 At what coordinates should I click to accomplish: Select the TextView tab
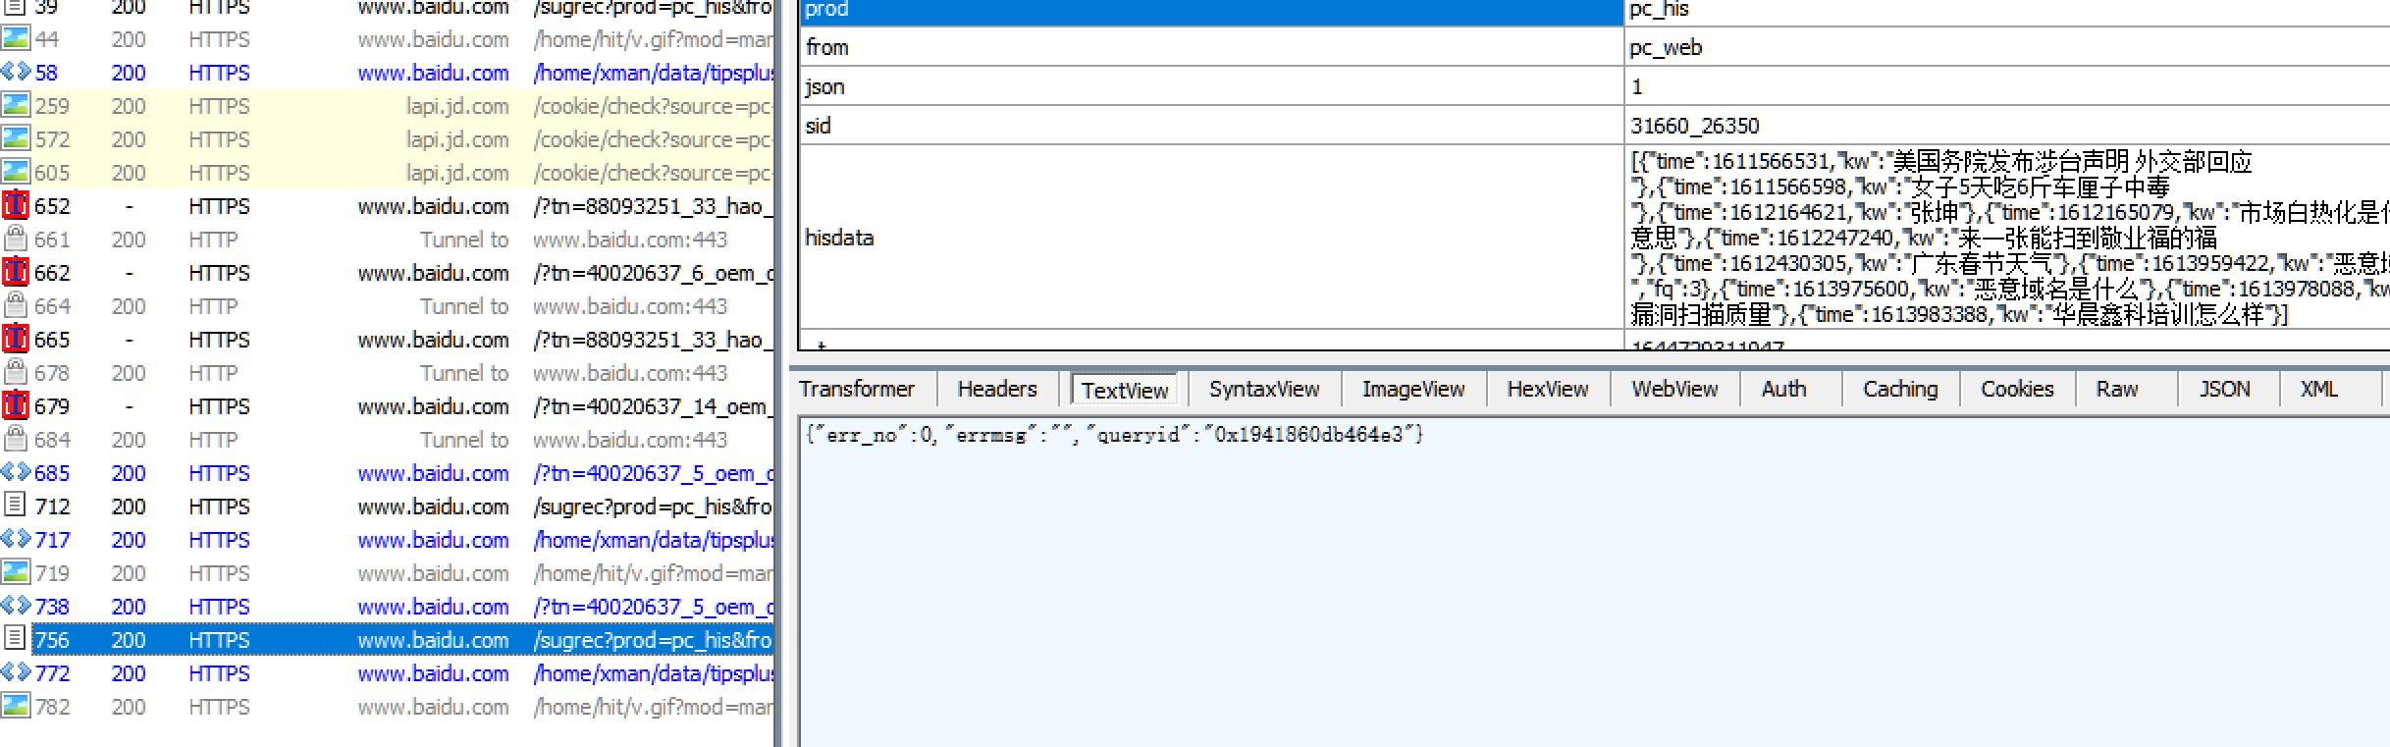[1125, 391]
